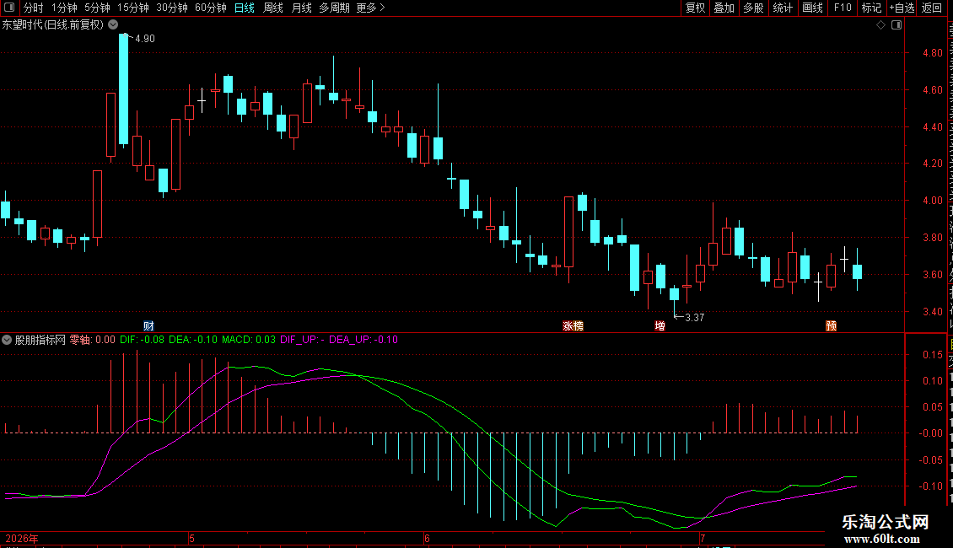Click the split window icon in chart header
The image size is (953, 548).
point(896,25)
